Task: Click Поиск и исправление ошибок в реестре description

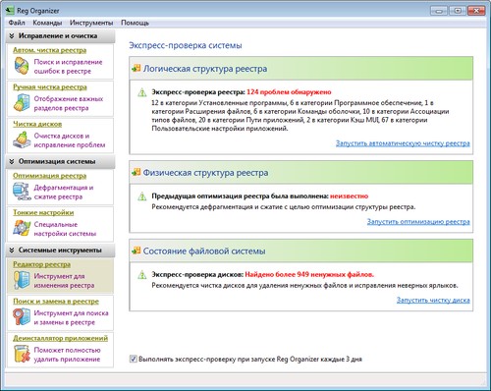Action: [68, 67]
